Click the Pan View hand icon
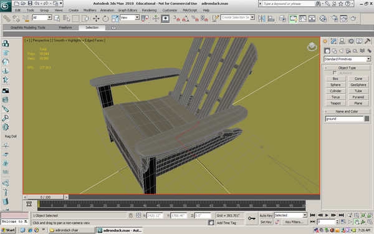Screen dimensions: 374x234 pyautogui.click(x=357, y=222)
